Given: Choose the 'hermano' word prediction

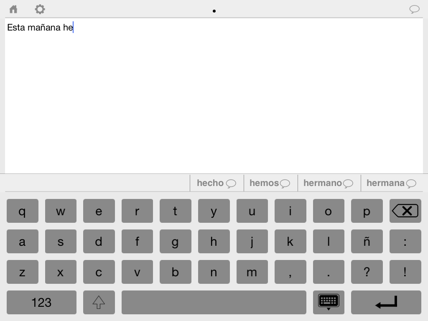Looking at the screenshot, I should pos(322,183).
